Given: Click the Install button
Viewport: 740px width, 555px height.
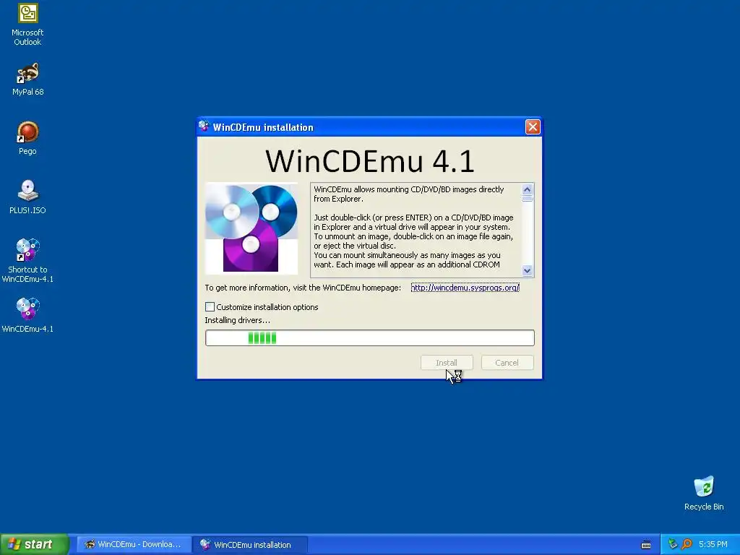Looking at the screenshot, I should pos(447,363).
